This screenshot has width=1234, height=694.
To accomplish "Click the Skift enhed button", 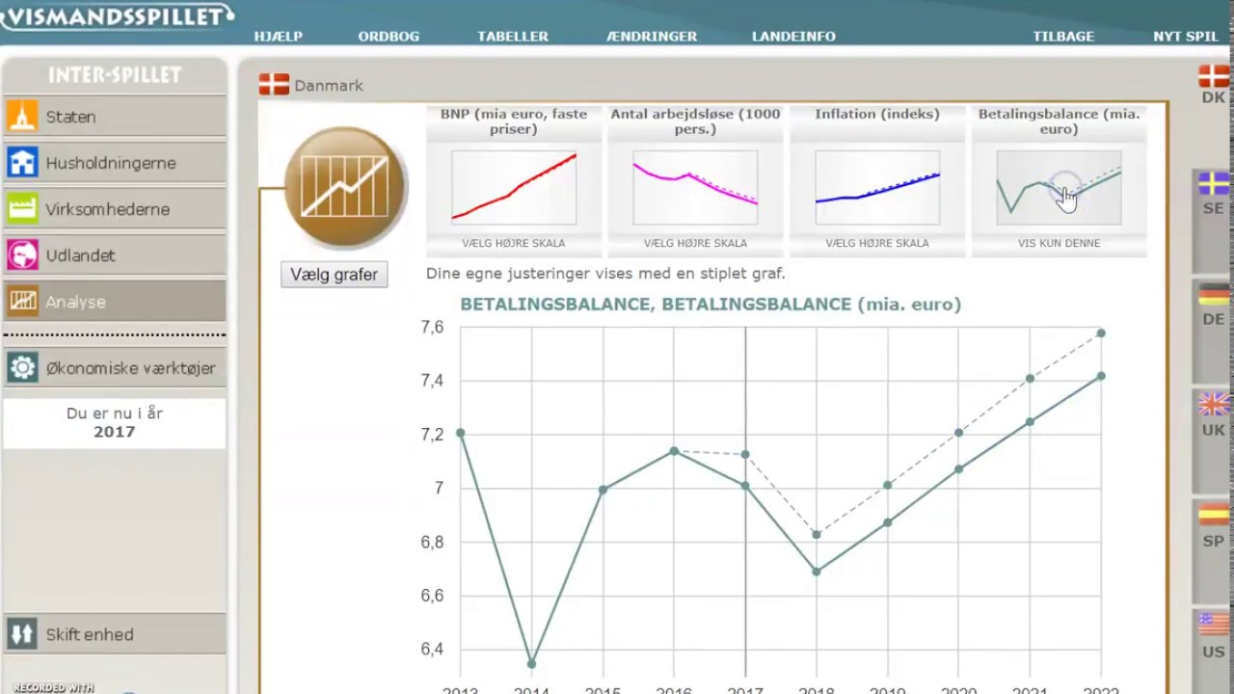I will [x=115, y=634].
